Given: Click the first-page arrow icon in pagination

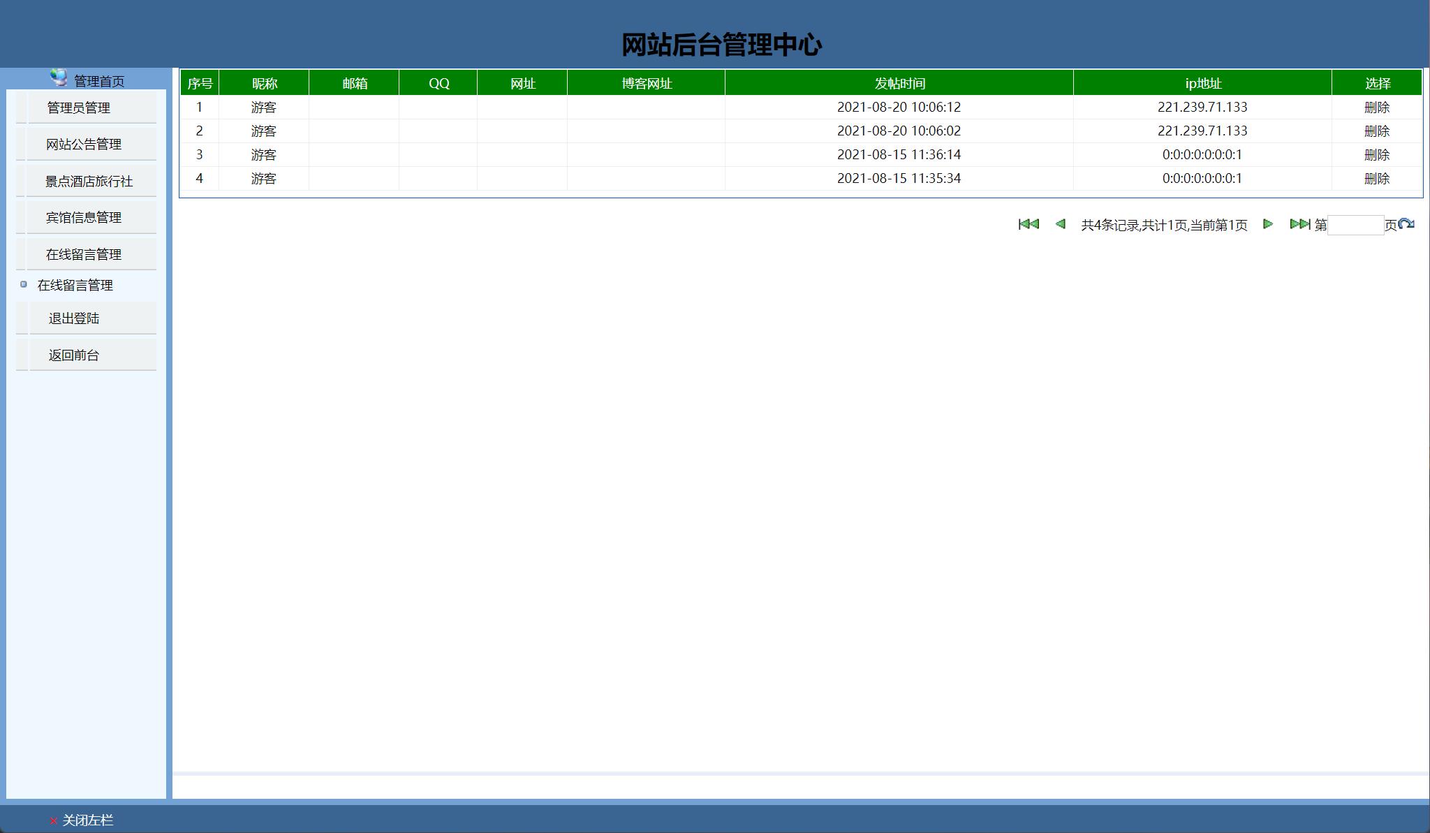Looking at the screenshot, I should 1029,224.
